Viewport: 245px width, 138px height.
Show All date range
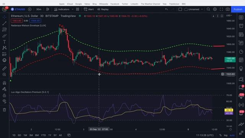coord(60,135)
